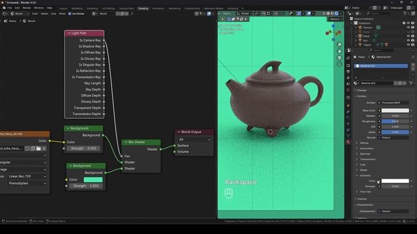Click the Sun light icon in outliner
The image size is (417, 234).
tap(360, 40)
